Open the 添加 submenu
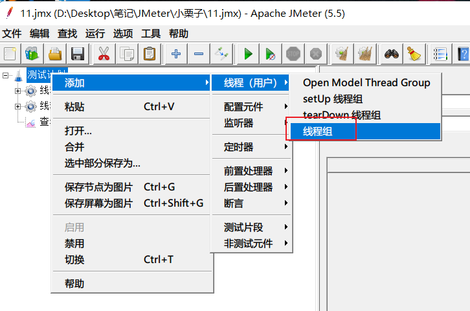470x311 pixels. click(131, 82)
